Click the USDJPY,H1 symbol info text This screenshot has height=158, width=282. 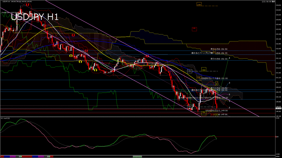[5, 2]
